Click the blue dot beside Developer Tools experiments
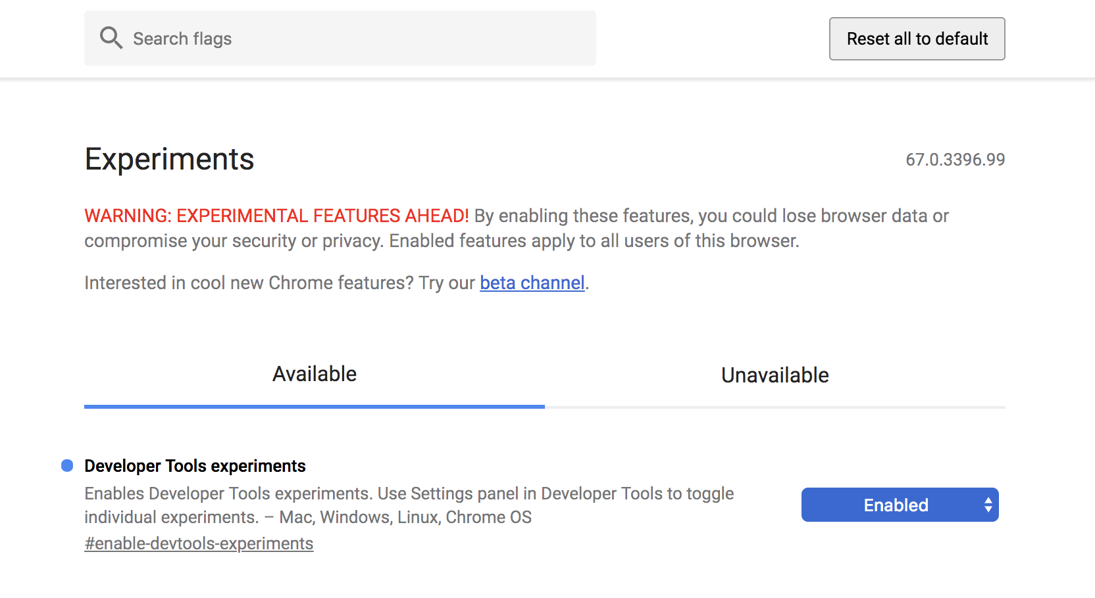This screenshot has height=598, width=1095. tap(67, 466)
